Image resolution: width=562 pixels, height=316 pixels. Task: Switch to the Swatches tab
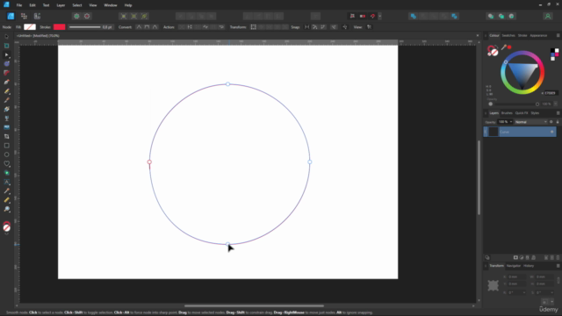[508, 35]
